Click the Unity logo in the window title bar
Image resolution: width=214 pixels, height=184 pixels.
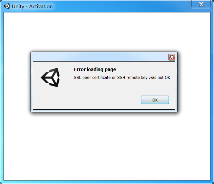click(7, 6)
